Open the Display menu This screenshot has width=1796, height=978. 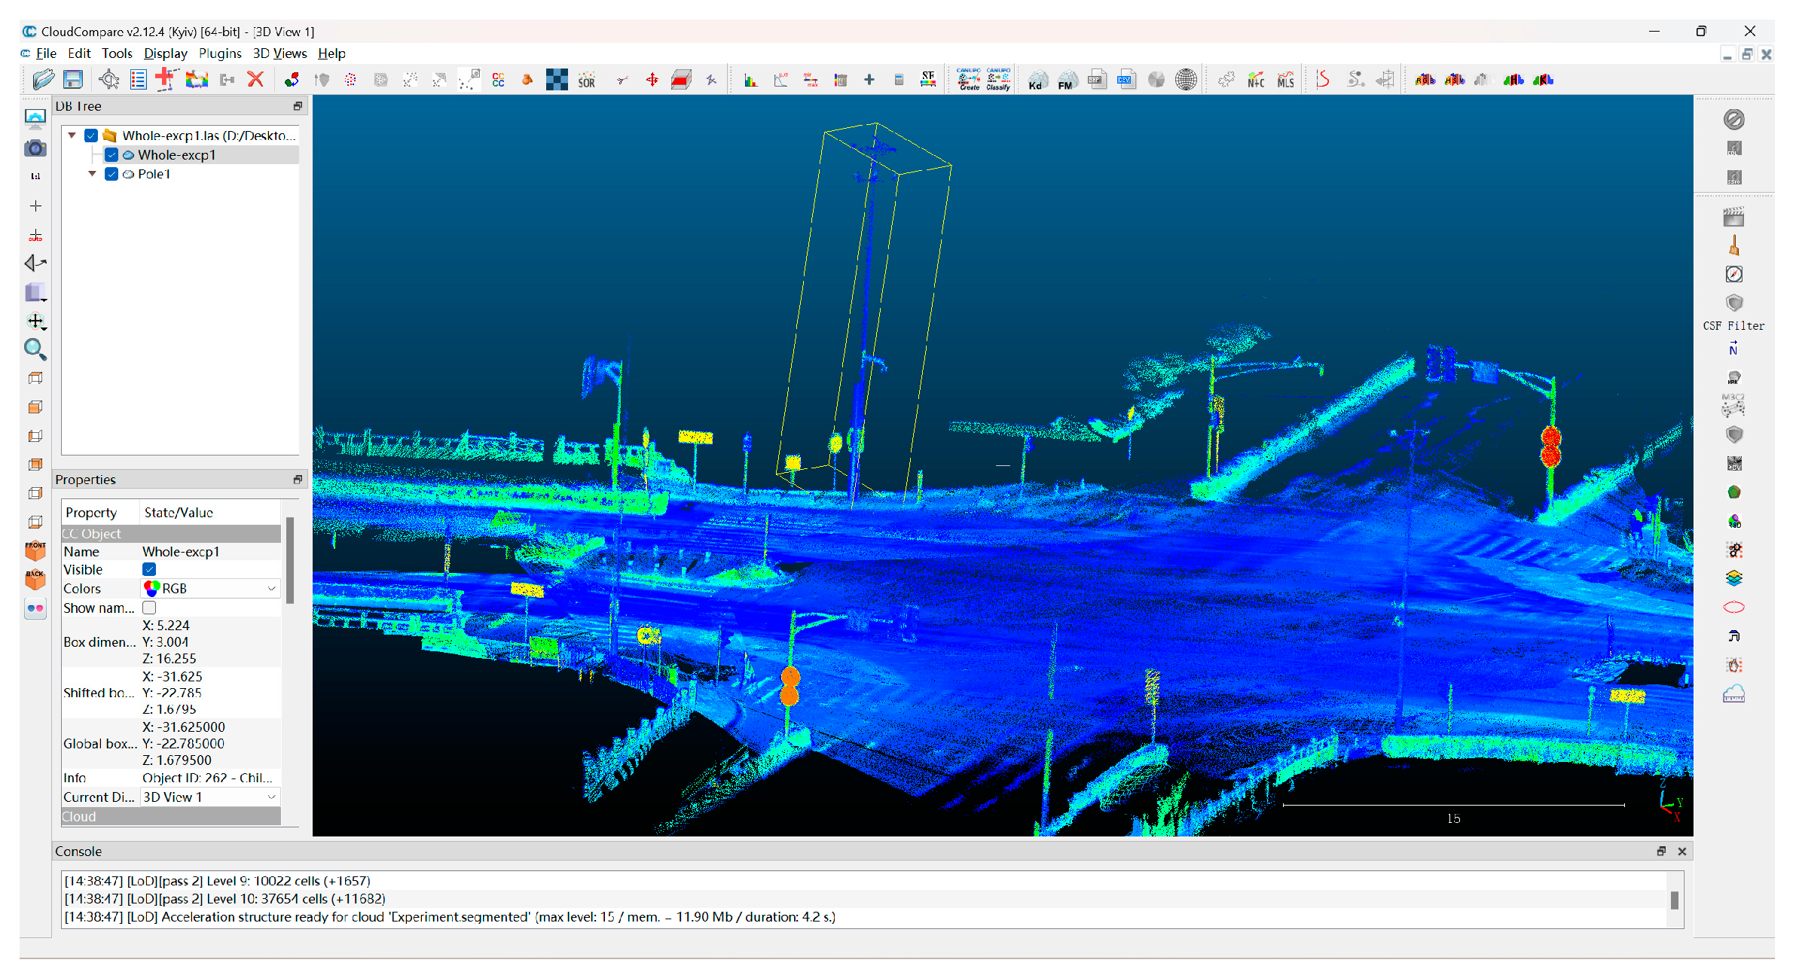pos(165,53)
